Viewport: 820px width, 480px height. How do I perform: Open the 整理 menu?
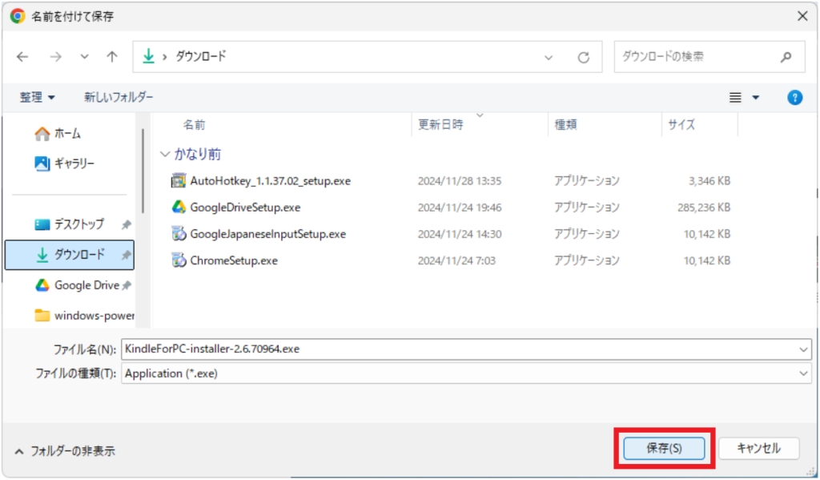(38, 97)
